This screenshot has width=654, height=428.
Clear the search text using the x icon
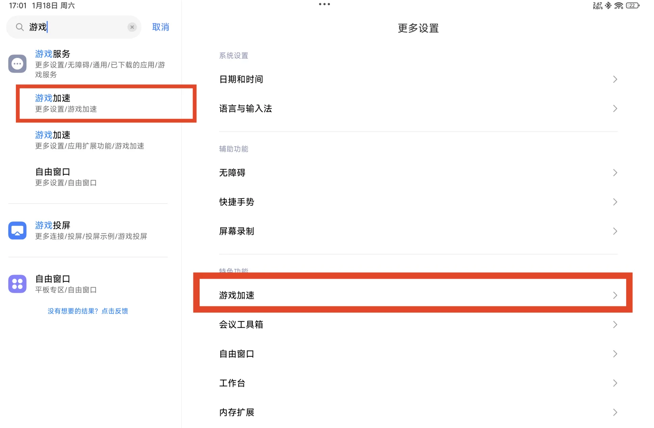tap(132, 27)
